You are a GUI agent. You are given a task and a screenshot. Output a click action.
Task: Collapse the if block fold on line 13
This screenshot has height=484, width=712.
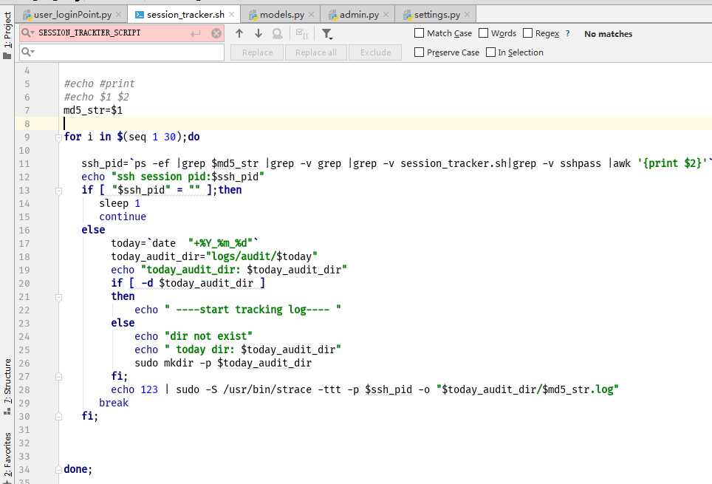tap(58, 191)
